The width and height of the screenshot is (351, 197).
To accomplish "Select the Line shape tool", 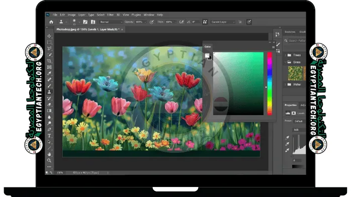I will pyautogui.click(x=49, y=148).
